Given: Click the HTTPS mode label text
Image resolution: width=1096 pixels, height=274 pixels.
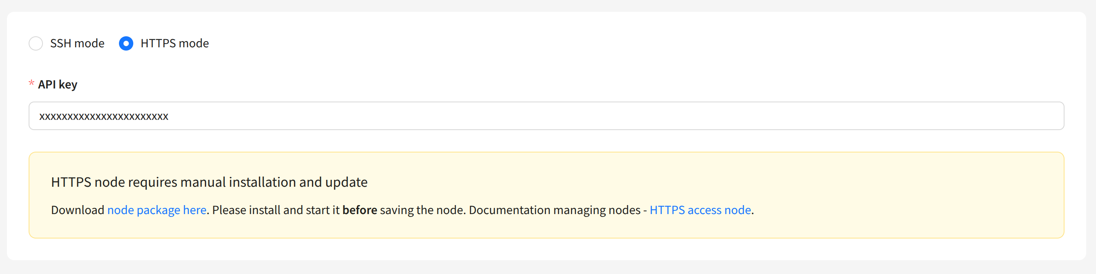Looking at the screenshot, I should [x=175, y=43].
